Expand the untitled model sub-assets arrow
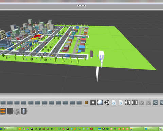 [x=27, y=111]
